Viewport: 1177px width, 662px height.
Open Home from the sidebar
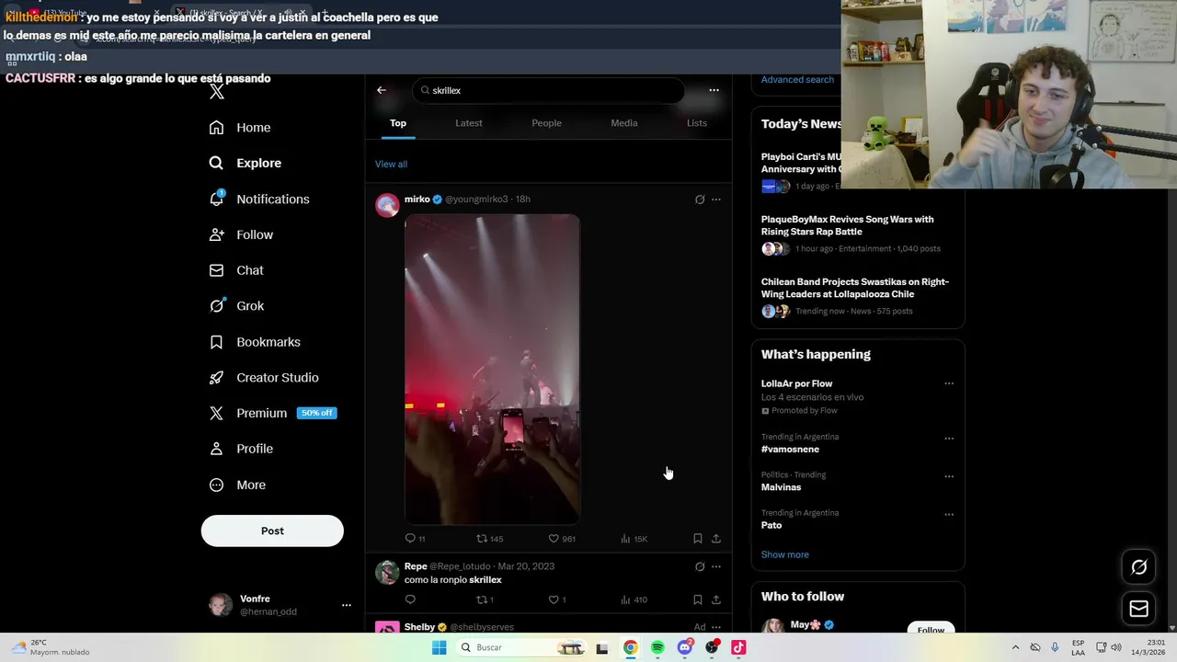click(240, 128)
